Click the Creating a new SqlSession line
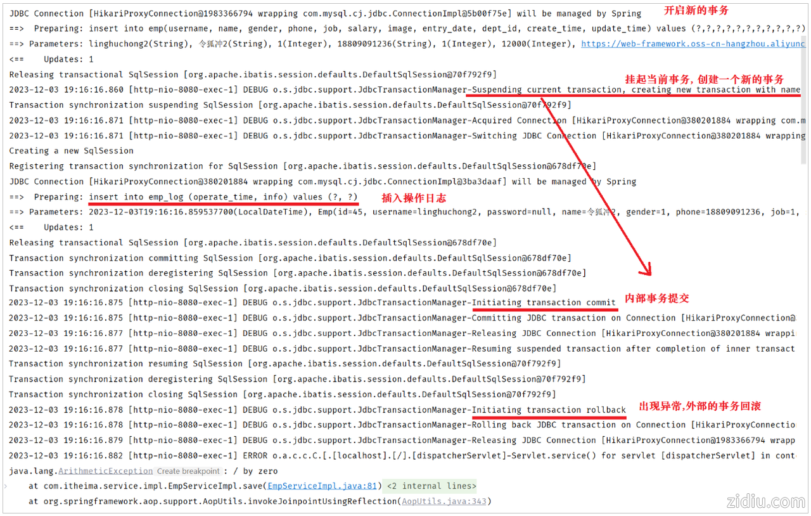811x516 pixels. coord(71,151)
